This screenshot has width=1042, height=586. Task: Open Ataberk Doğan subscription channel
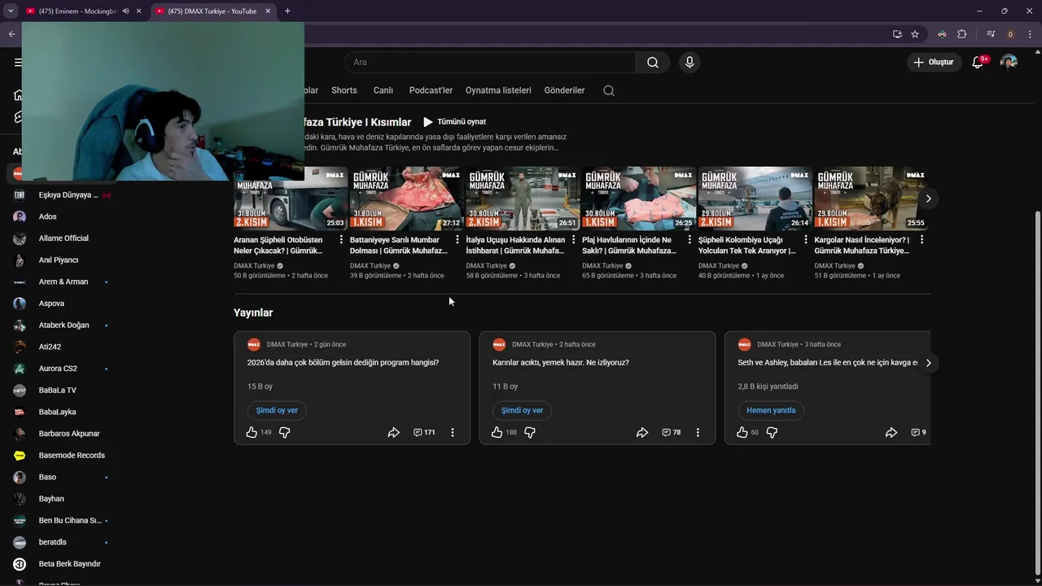click(61, 326)
